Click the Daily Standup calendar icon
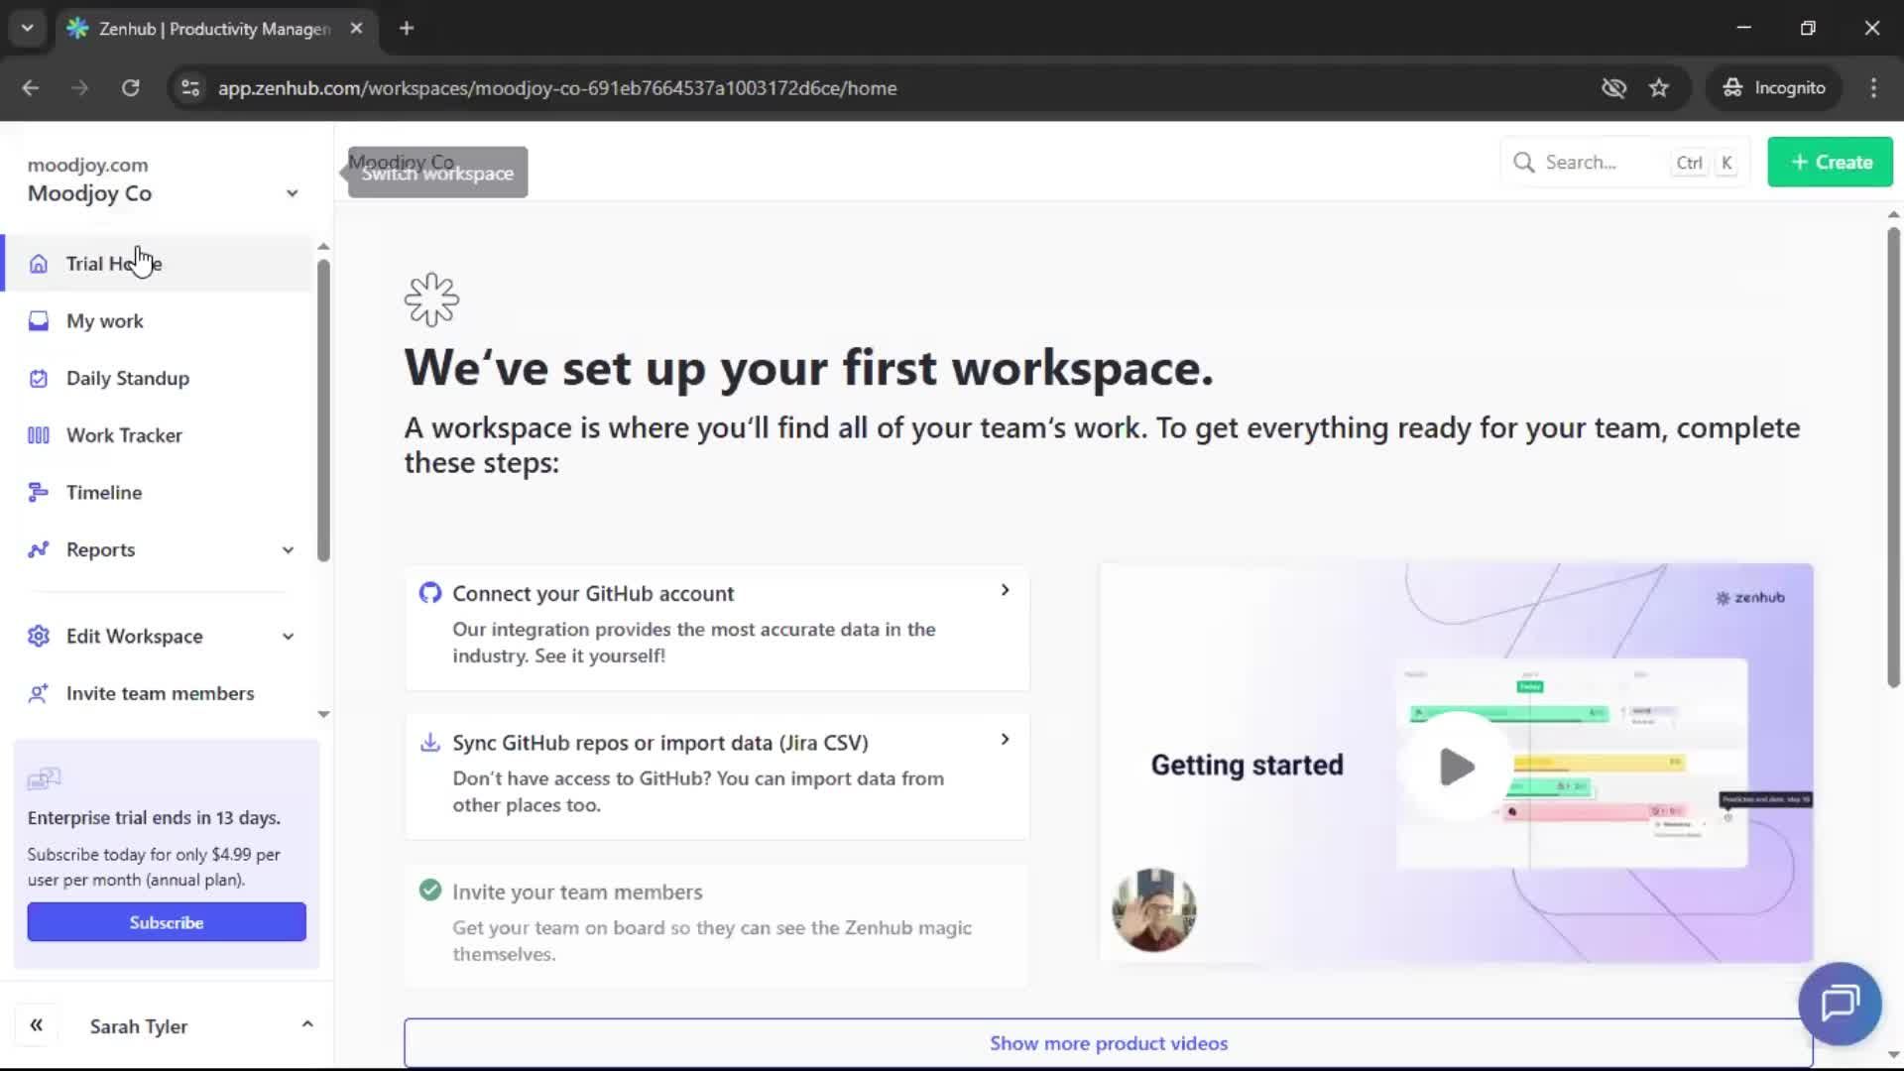 38,378
